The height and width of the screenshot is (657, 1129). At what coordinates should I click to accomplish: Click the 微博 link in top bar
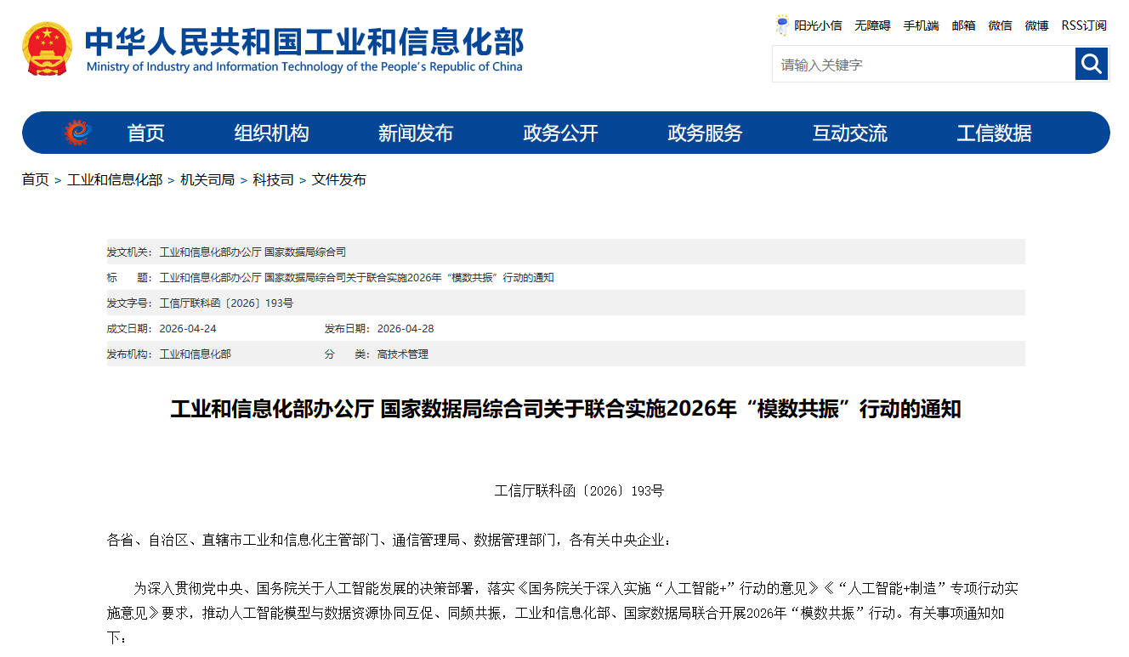1036,25
